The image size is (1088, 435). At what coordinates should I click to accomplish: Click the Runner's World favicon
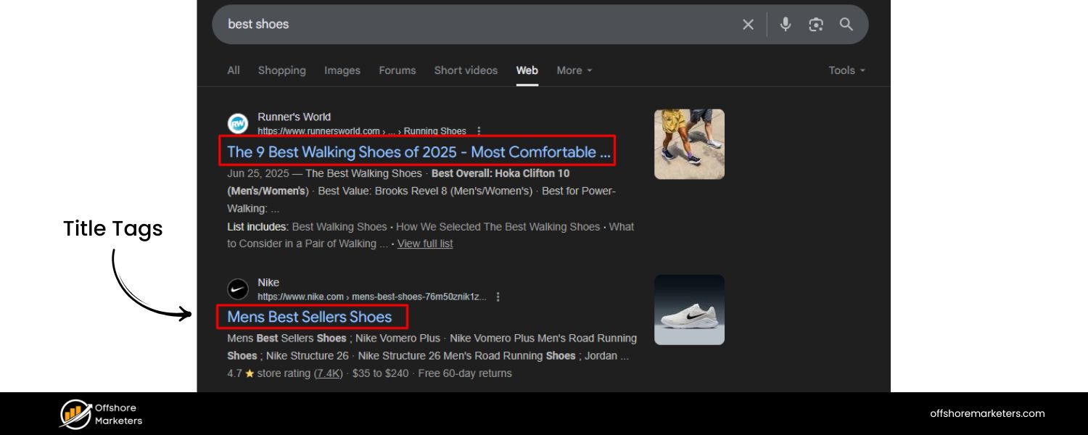tap(238, 124)
